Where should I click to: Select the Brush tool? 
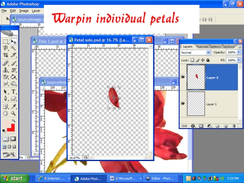pos(13,63)
